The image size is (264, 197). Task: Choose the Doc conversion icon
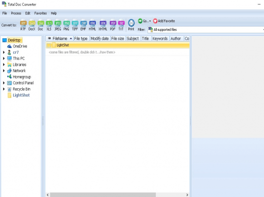click(x=41, y=25)
